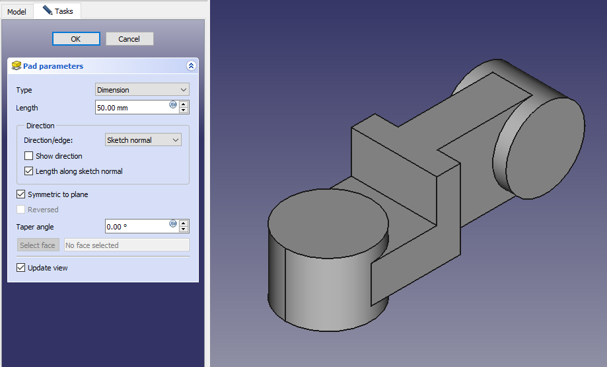Screen dimensions: 607x367
Task: Open the Direction/edge Sketch normal dropdown
Action: 143,140
